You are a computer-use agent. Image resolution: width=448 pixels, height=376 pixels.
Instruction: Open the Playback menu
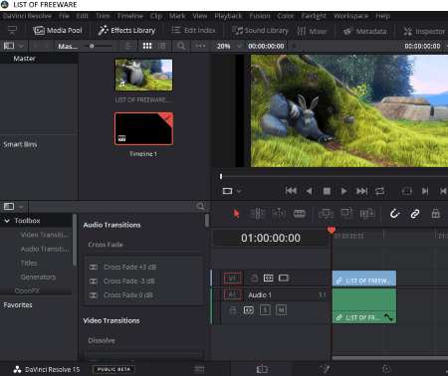click(x=228, y=16)
